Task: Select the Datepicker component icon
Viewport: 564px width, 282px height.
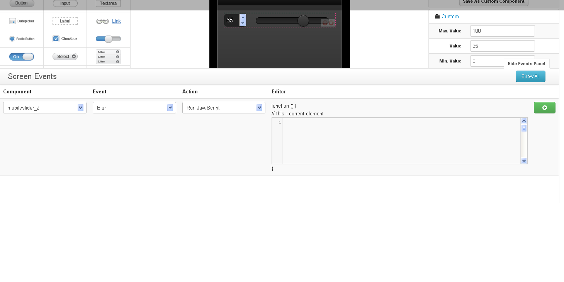Action: coord(12,21)
